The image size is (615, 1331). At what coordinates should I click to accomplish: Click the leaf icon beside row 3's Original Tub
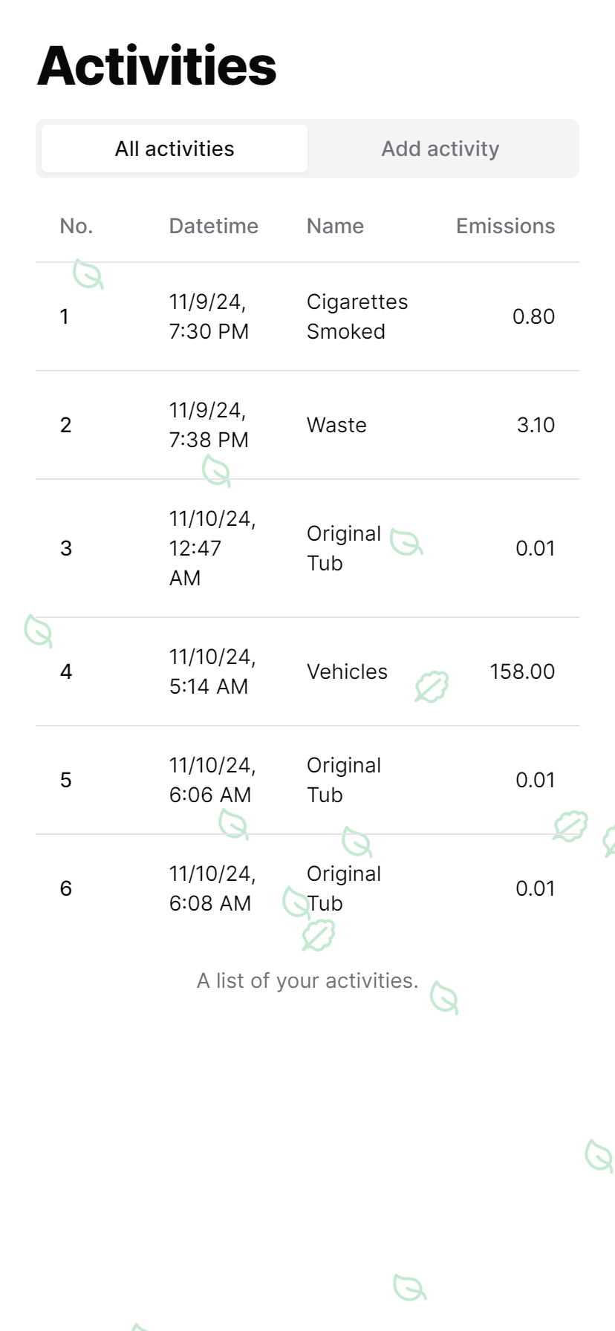point(406,543)
